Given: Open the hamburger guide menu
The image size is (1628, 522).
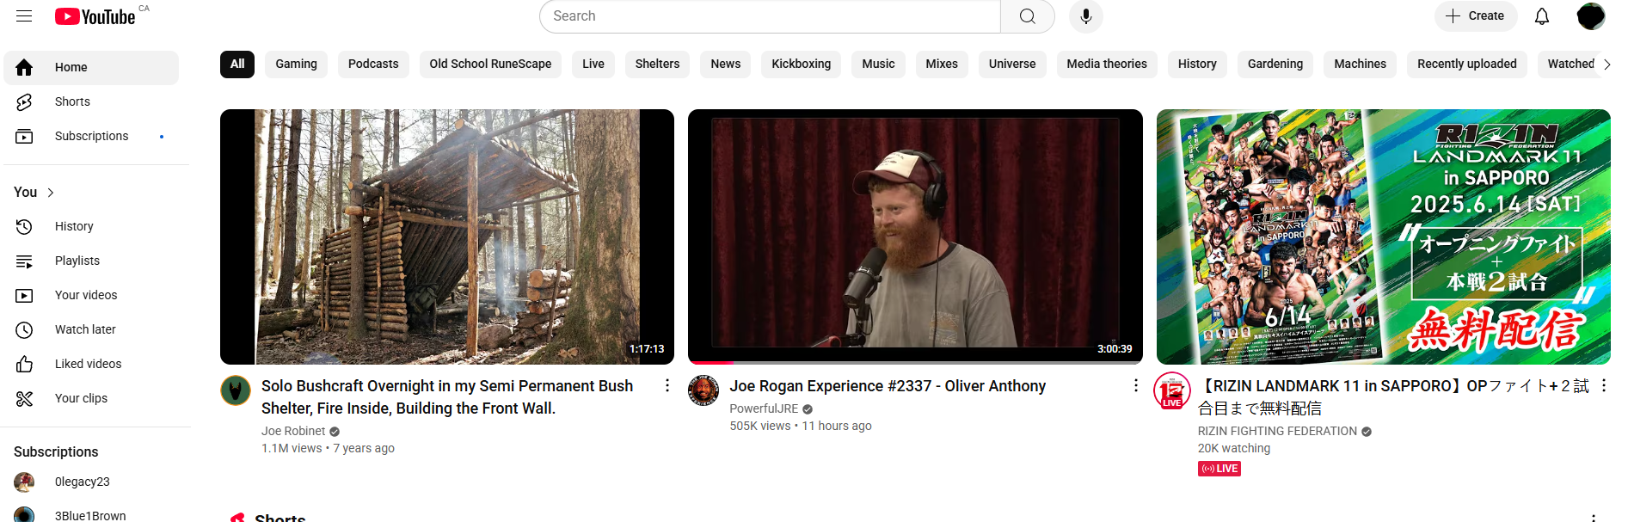Looking at the screenshot, I should pyautogui.click(x=24, y=16).
